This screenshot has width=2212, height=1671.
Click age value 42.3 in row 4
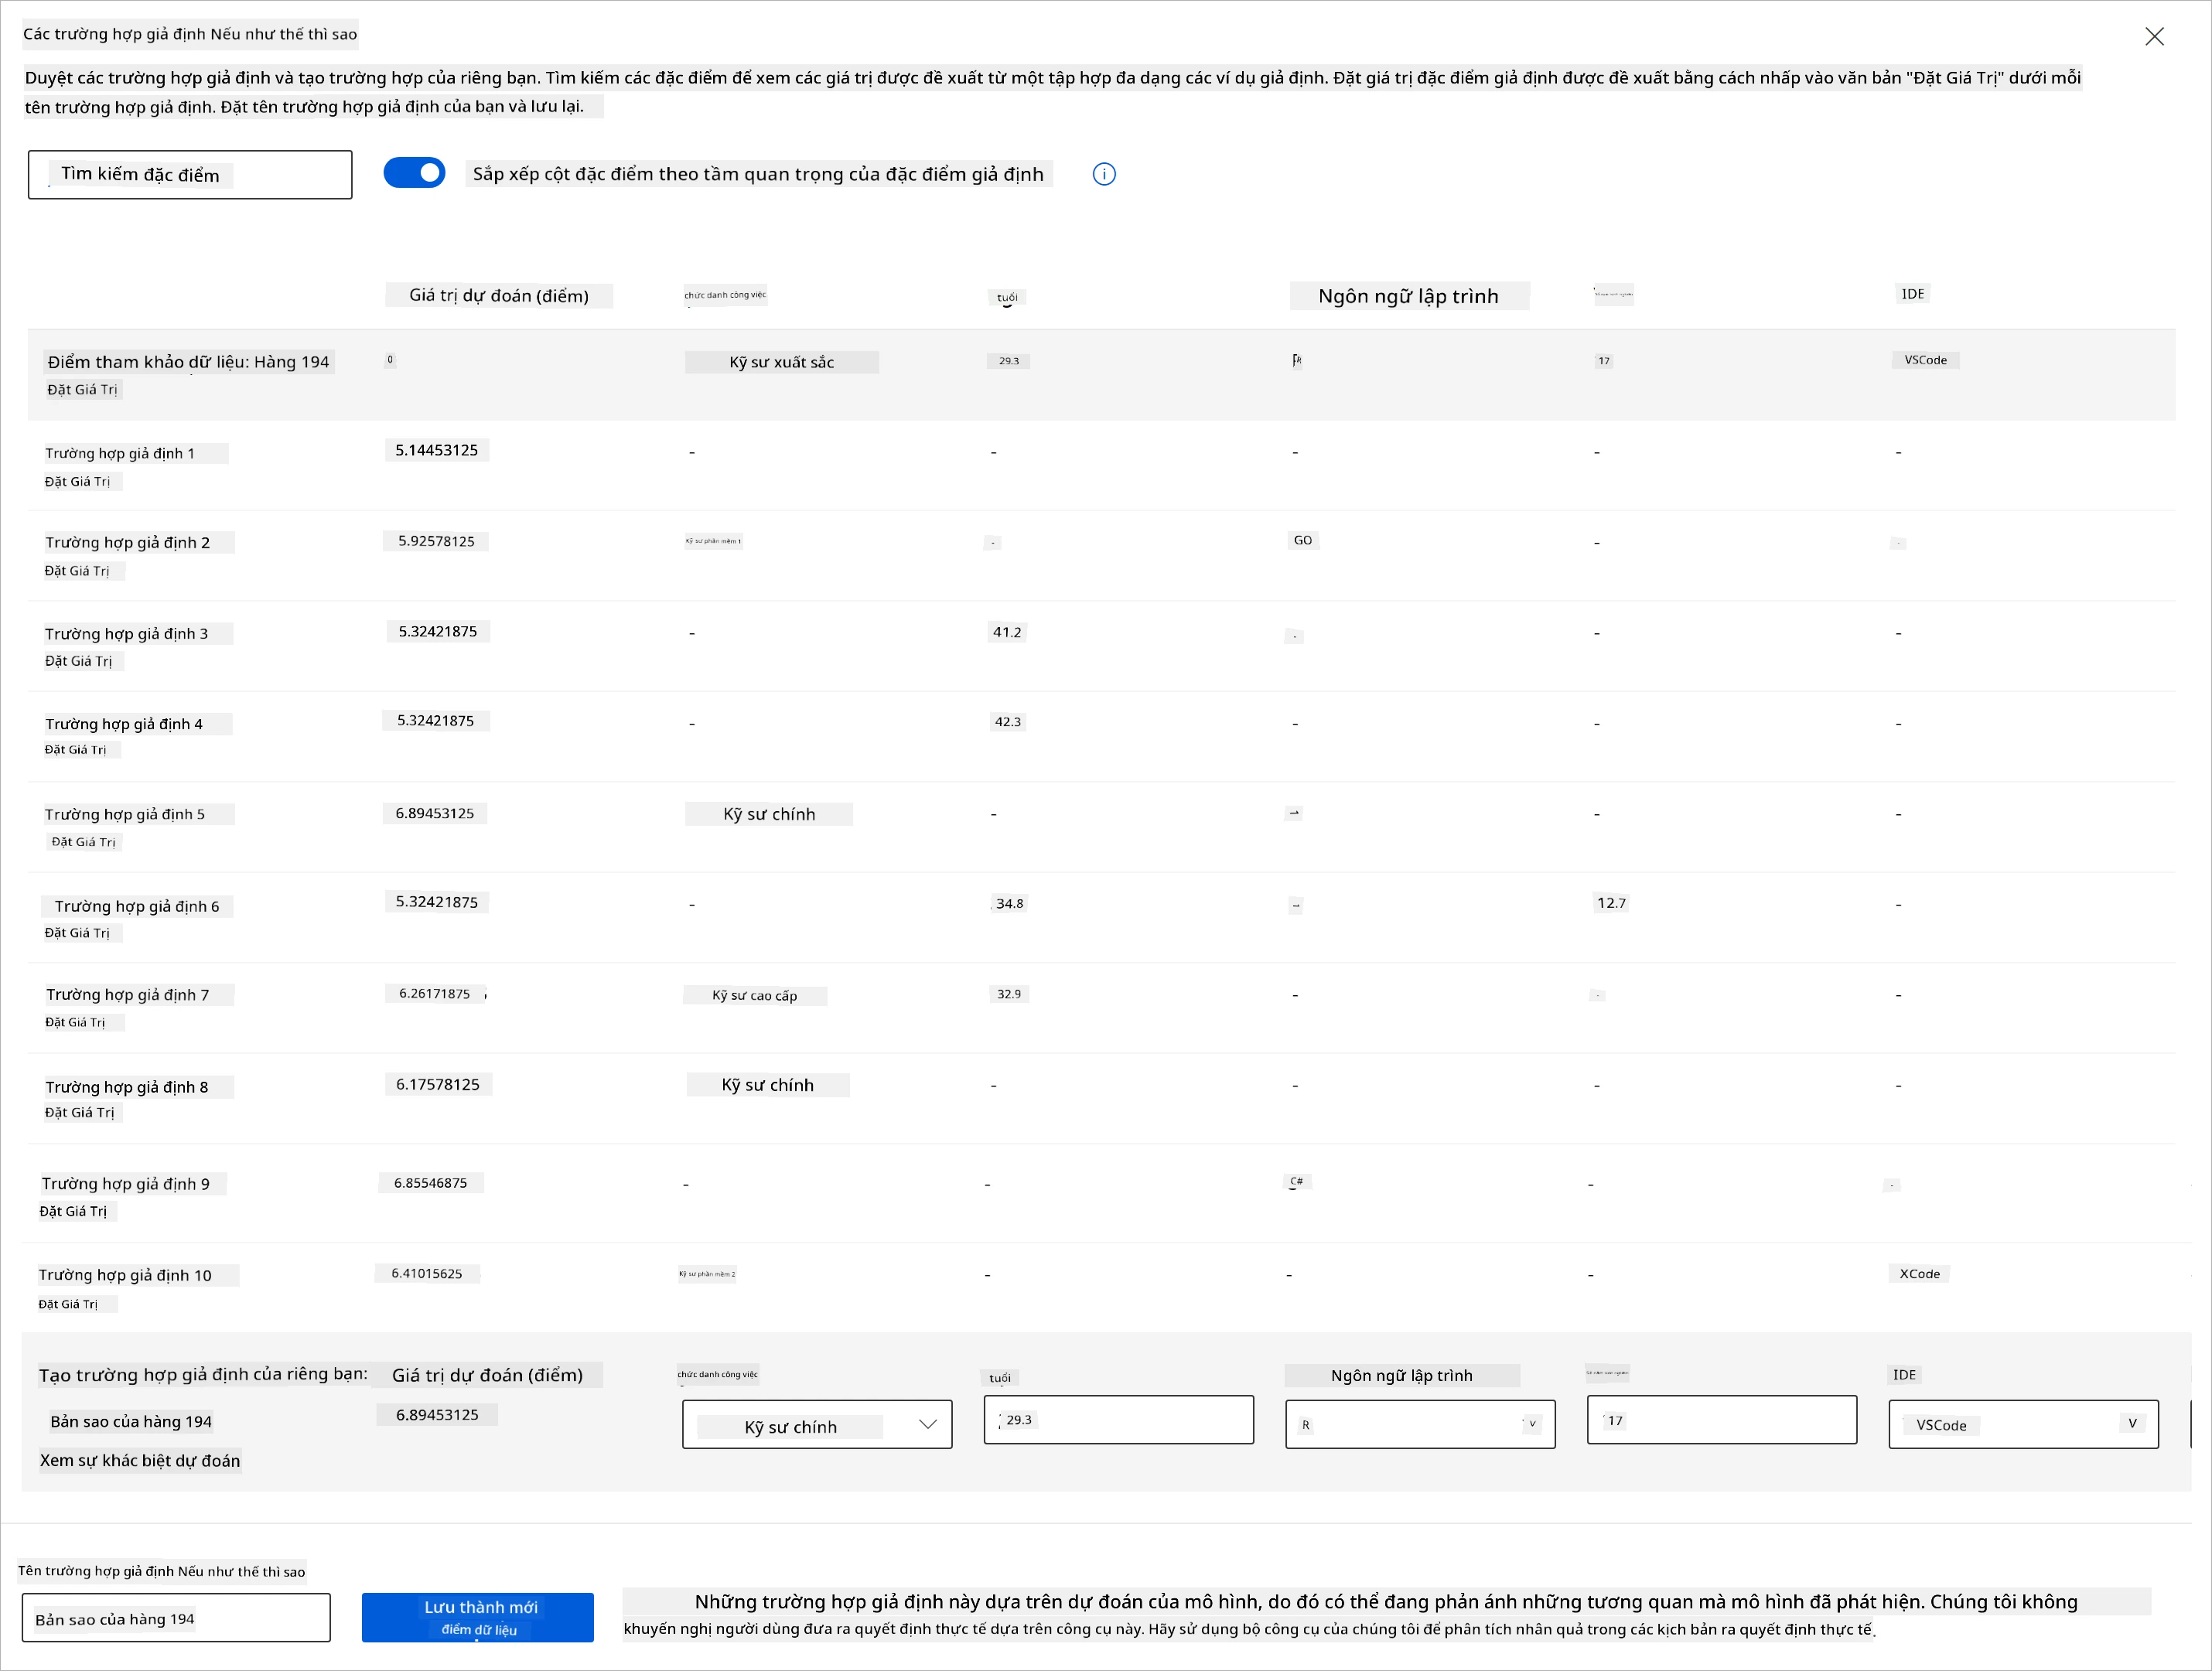(x=1008, y=722)
